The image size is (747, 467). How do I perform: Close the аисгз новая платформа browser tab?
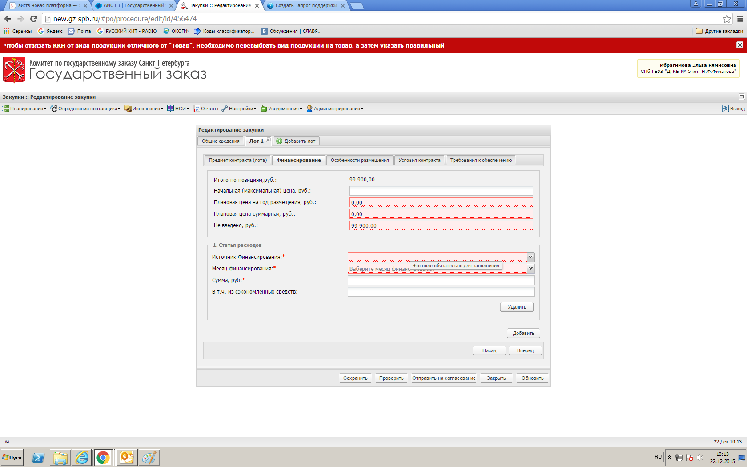coord(85,6)
